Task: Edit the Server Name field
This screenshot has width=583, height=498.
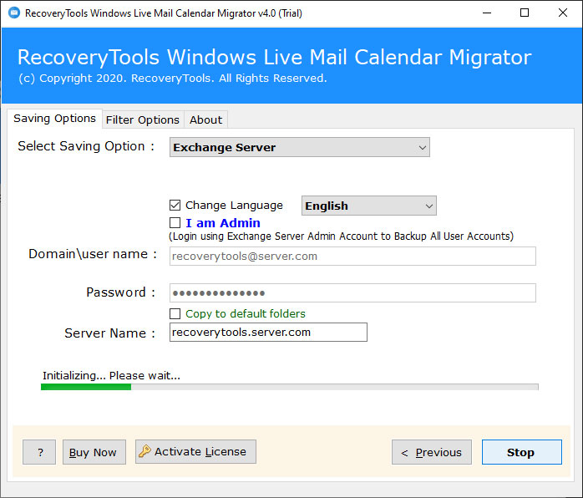Action: pos(268,332)
